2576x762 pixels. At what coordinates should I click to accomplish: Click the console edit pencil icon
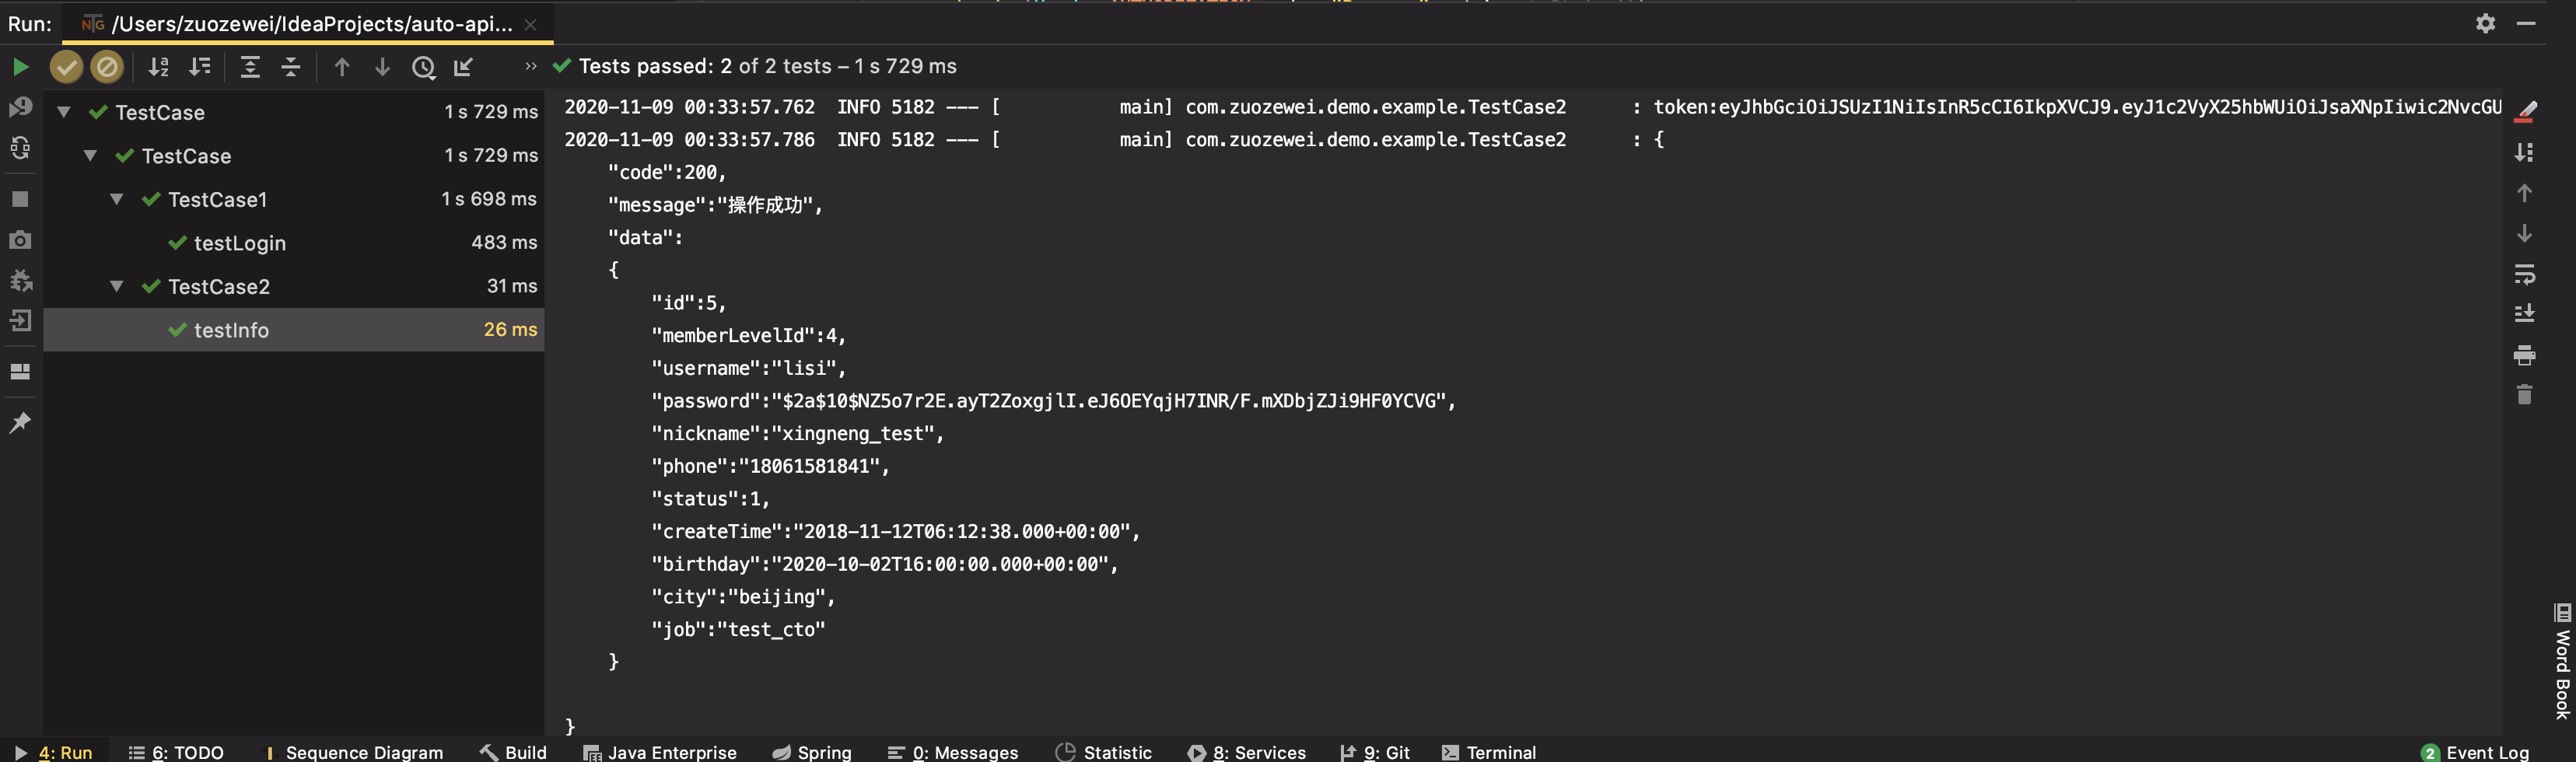click(2525, 110)
